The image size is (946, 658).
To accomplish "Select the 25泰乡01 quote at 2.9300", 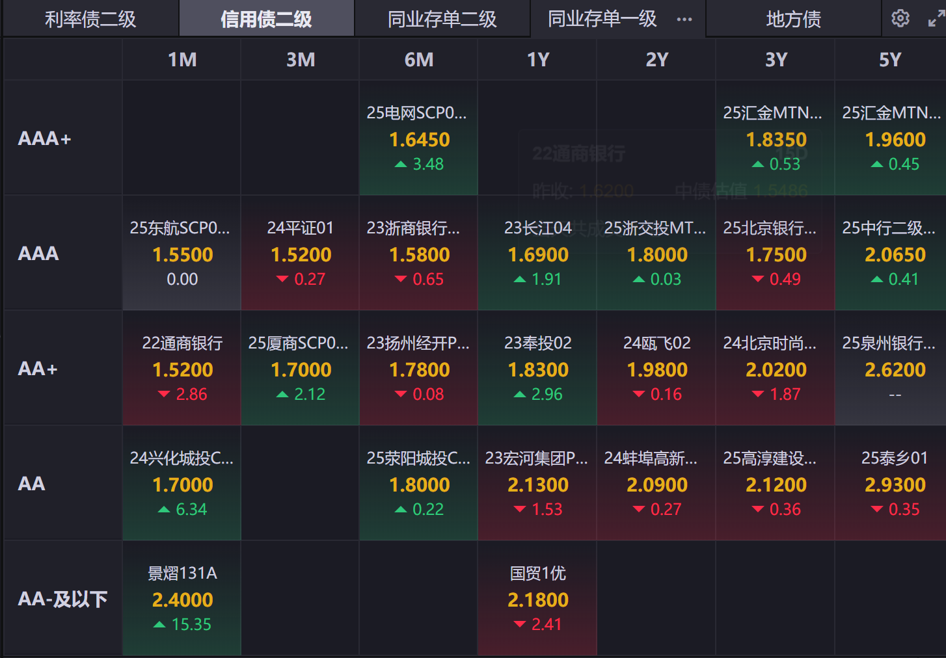I will [894, 484].
